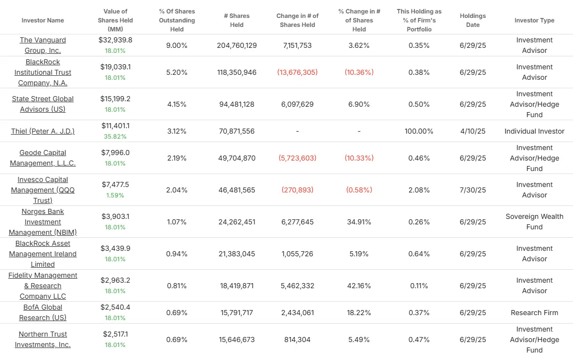
Task: Click the $2,517.1 value cell
Action: tap(115, 334)
